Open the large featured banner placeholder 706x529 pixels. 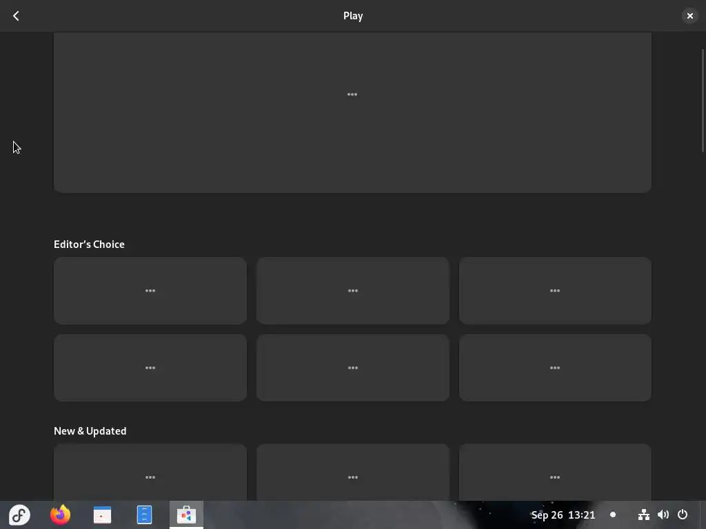352,112
